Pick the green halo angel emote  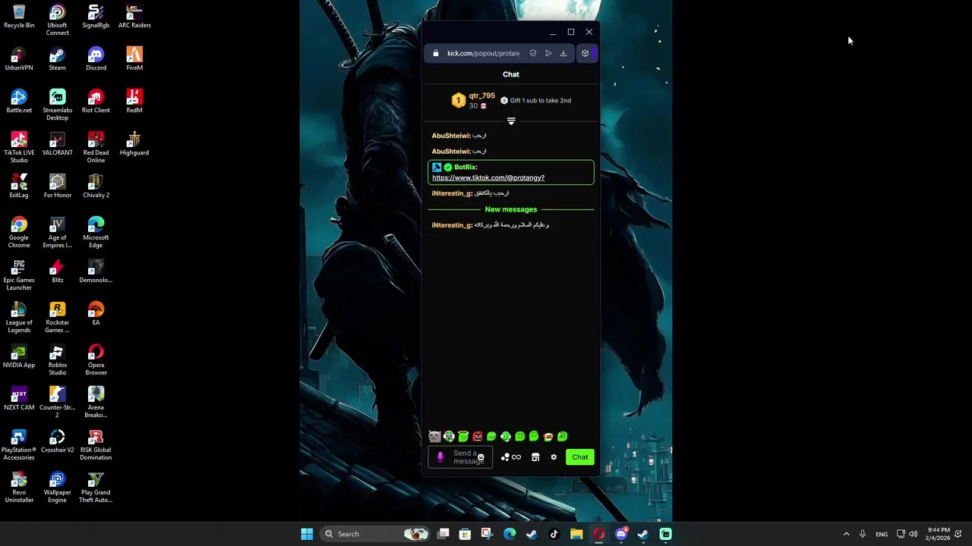463,436
